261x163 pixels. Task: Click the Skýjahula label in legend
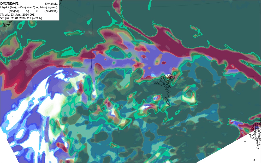[x=52, y=4]
